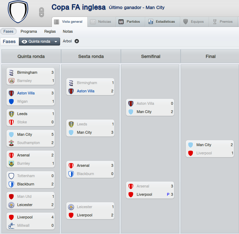Click the Leeds crest in Quinta ronda
Screen dimensions: 239x234
click(x=11, y=114)
